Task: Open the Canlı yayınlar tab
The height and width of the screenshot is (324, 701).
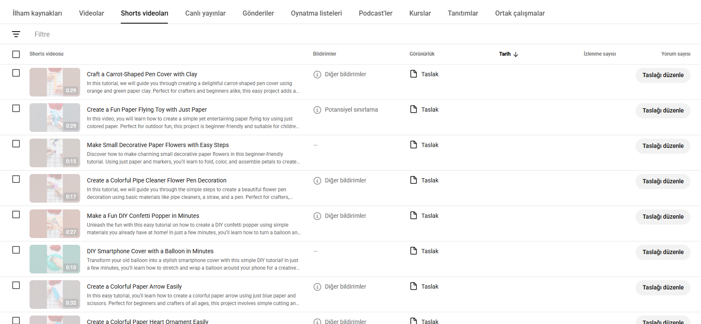Action: click(206, 13)
